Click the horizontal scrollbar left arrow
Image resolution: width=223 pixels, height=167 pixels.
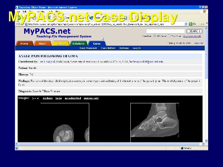17,144
